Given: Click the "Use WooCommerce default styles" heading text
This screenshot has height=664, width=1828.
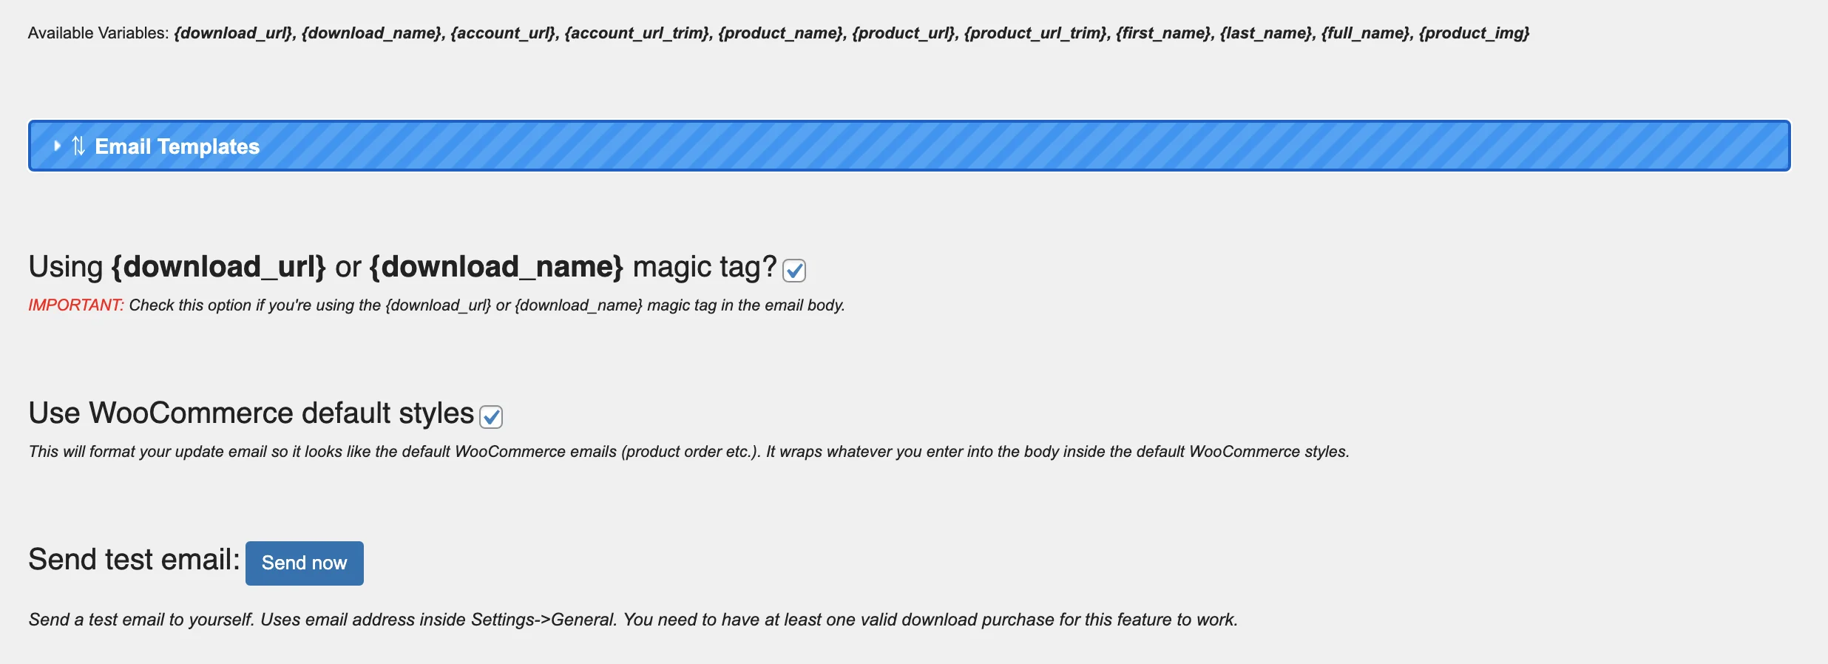Looking at the screenshot, I should pos(251,413).
